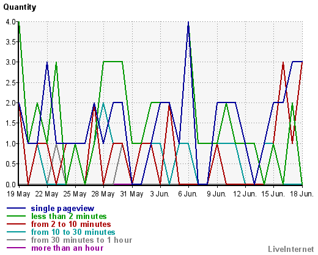Screen dimensions: 318x255
Task: Click the gray legend line swatch
Action: point(16,240)
